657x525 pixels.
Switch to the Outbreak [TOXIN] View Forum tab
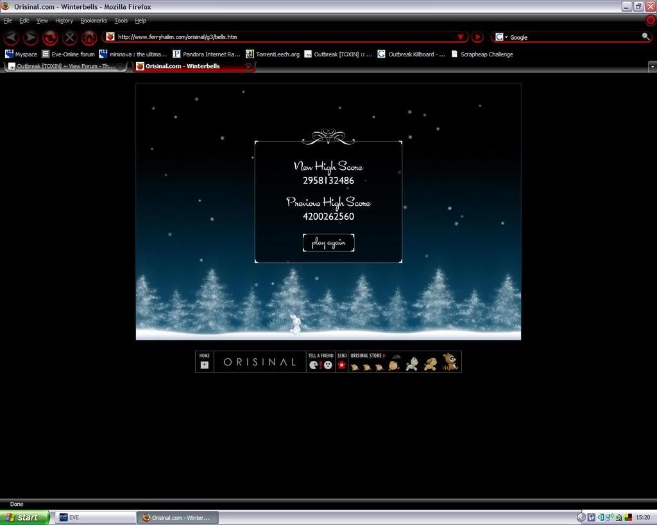[64, 66]
